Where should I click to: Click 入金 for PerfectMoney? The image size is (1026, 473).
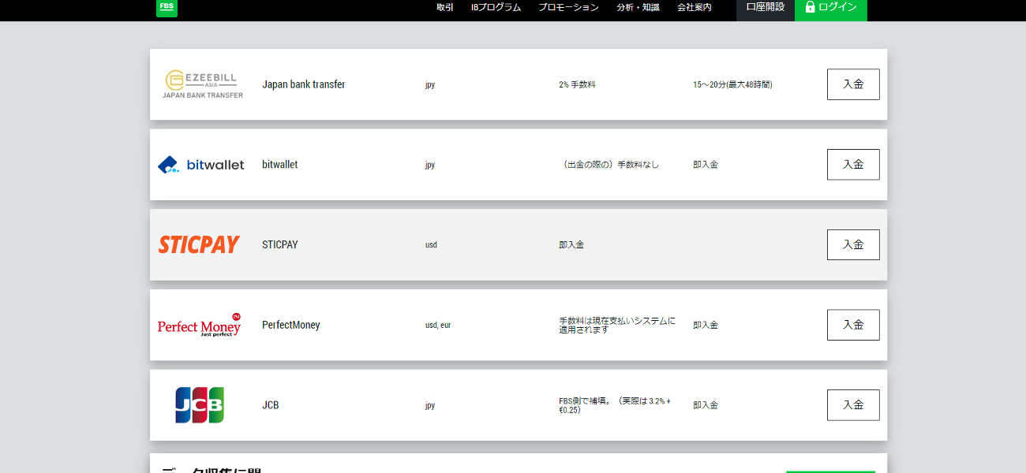tap(853, 325)
